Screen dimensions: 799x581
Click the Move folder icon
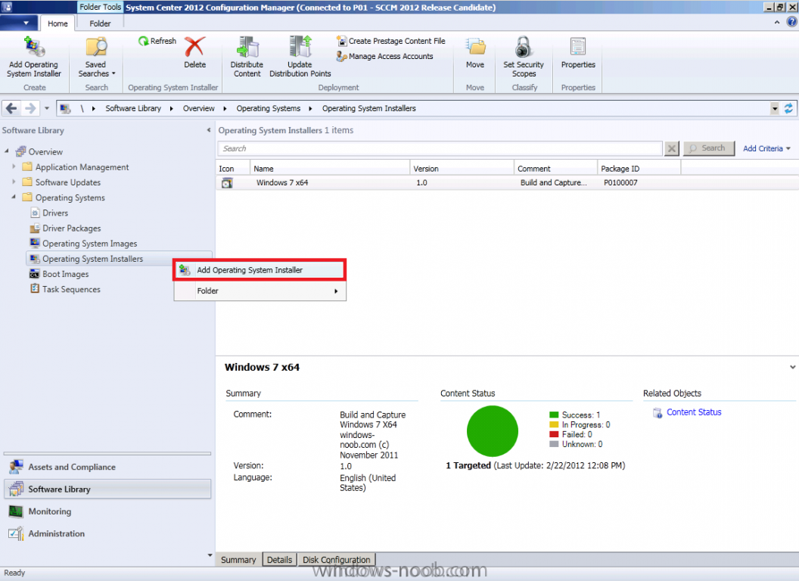[x=475, y=46]
